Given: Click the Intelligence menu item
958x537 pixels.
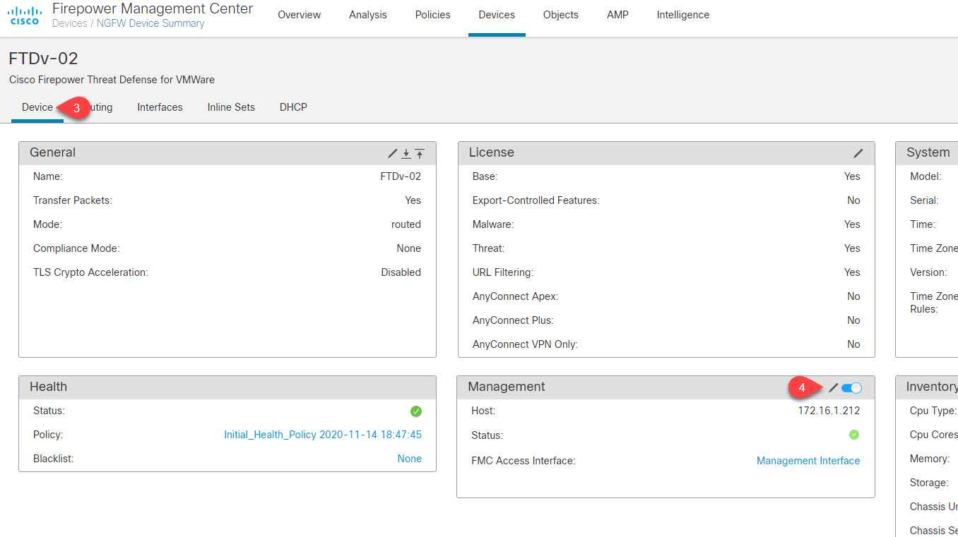Looking at the screenshot, I should point(682,14).
